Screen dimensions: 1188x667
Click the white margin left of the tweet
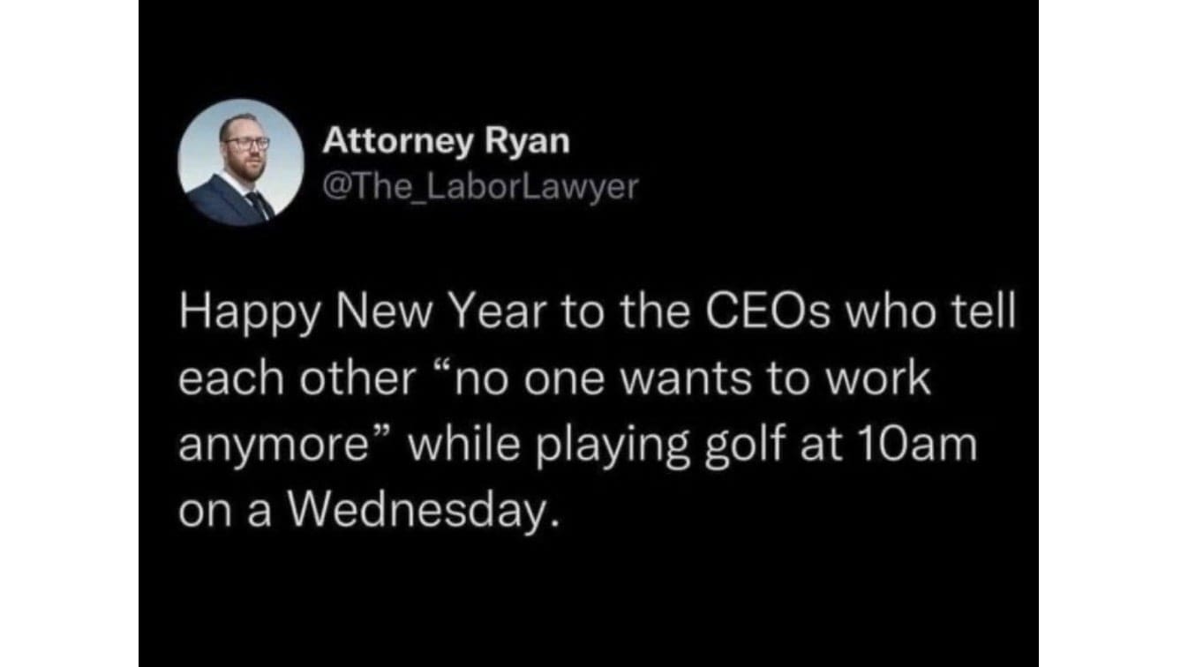click(x=69, y=333)
